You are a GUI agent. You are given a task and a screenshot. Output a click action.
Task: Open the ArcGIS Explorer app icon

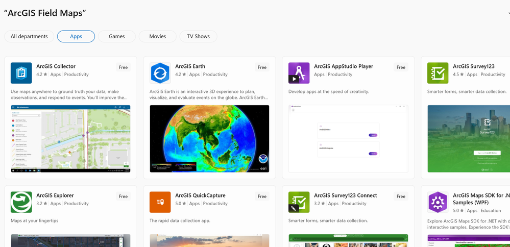[x=21, y=202]
